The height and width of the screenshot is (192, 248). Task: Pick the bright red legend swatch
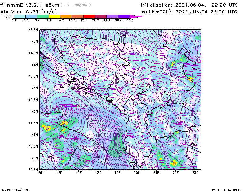click(x=89, y=16)
